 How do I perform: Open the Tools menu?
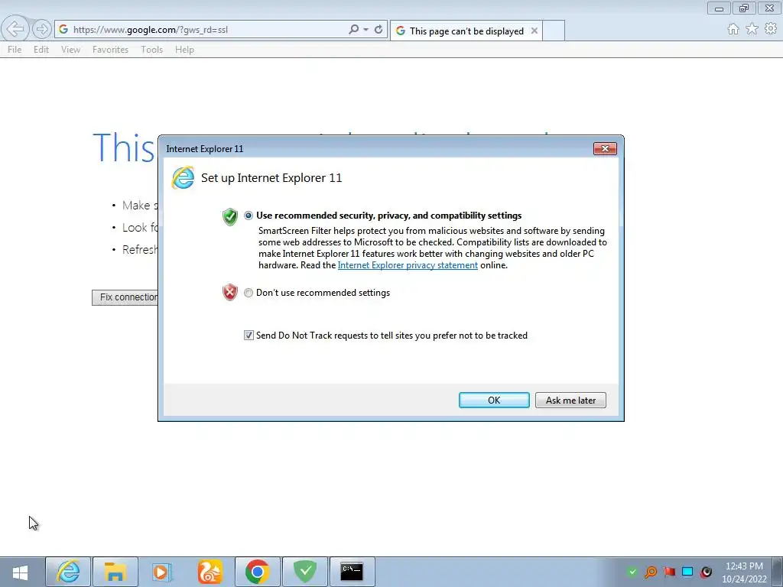[x=152, y=50]
